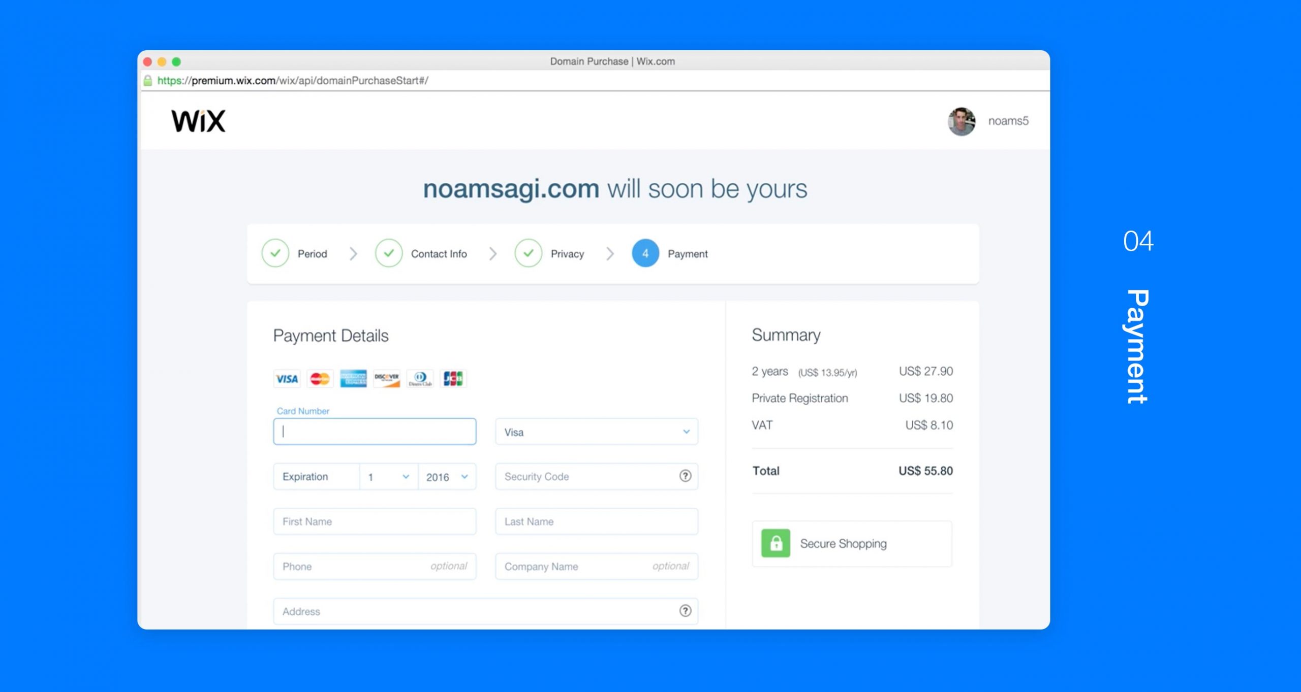
Task: Click the Diners Club card icon
Action: pyautogui.click(x=420, y=379)
